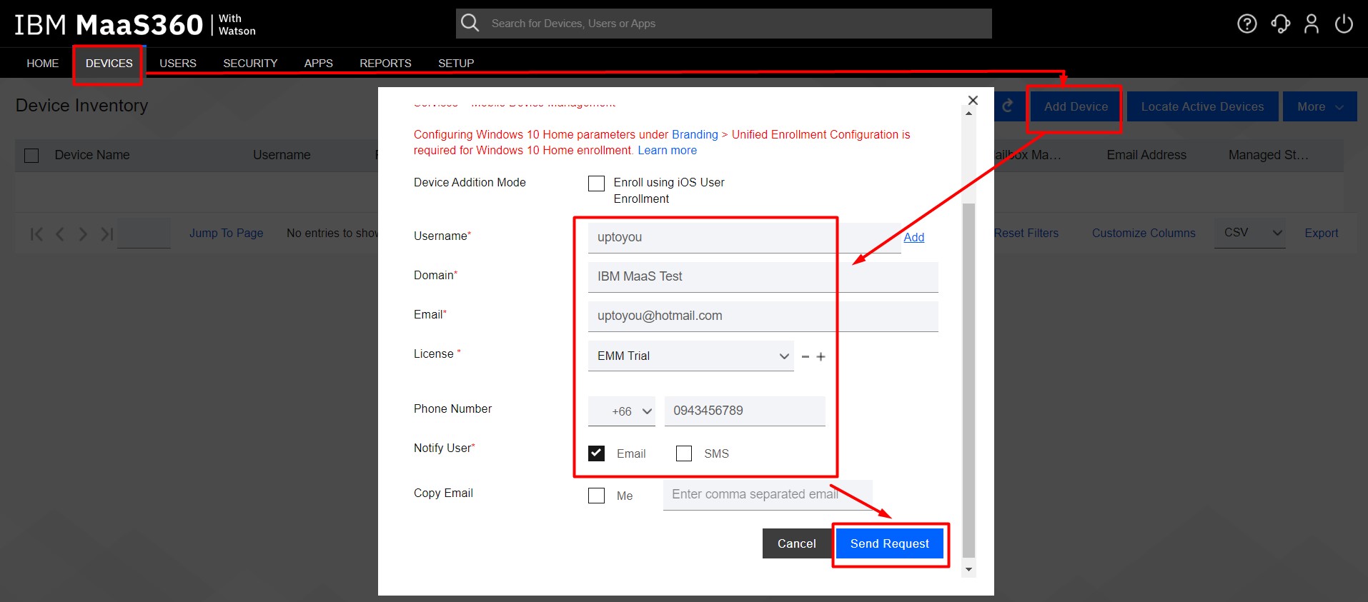Image resolution: width=1368 pixels, height=602 pixels.
Task: Click the Username input field
Action: pos(744,237)
